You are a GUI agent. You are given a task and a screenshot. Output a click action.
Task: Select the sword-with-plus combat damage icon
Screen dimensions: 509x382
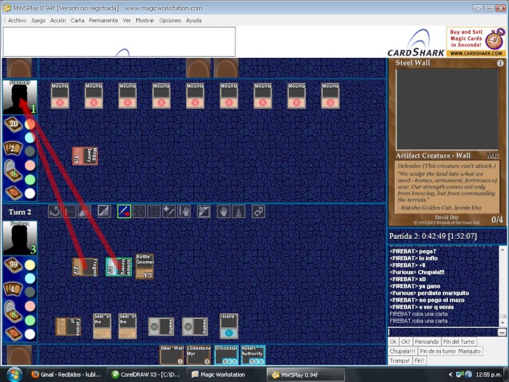pyautogui.click(x=169, y=212)
